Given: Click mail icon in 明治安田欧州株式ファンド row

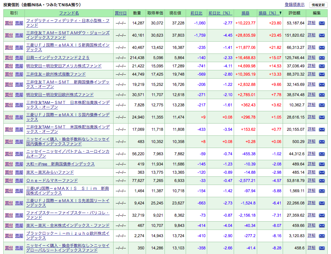Looking at the screenshot, I should pyautogui.click(x=322, y=95).
